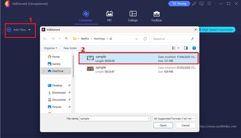Click the OneDrive cloud icon

point(49,71)
